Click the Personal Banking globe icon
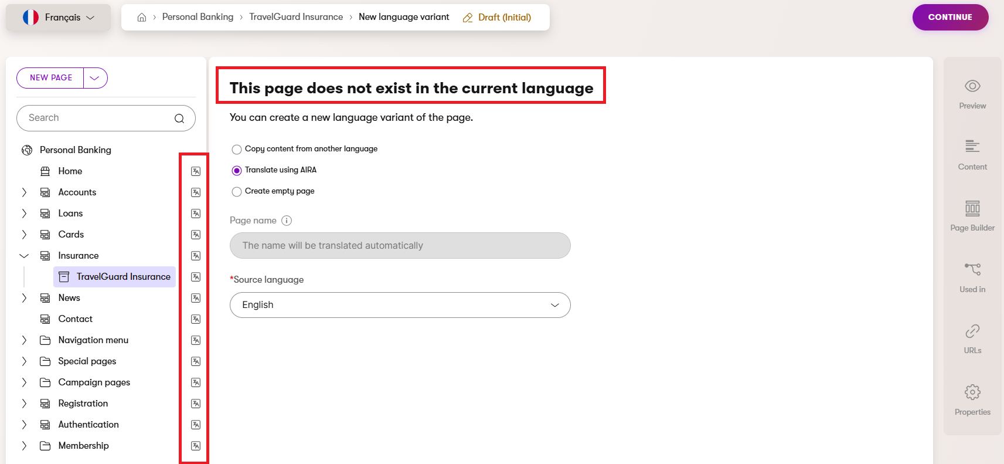 tap(27, 150)
